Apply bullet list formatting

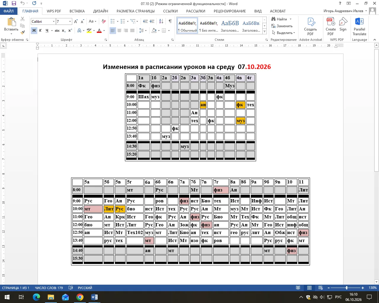coord(113,21)
